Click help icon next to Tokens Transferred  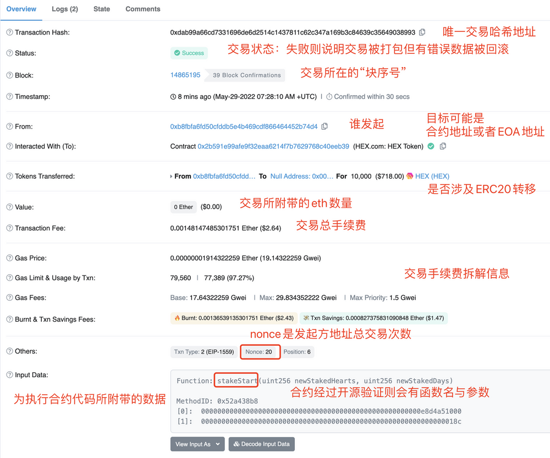point(9,176)
